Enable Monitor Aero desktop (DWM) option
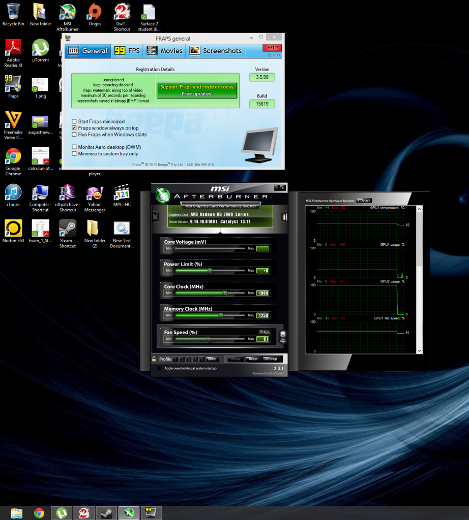The height and width of the screenshot is (520, 469). click(x=74, y=147)
